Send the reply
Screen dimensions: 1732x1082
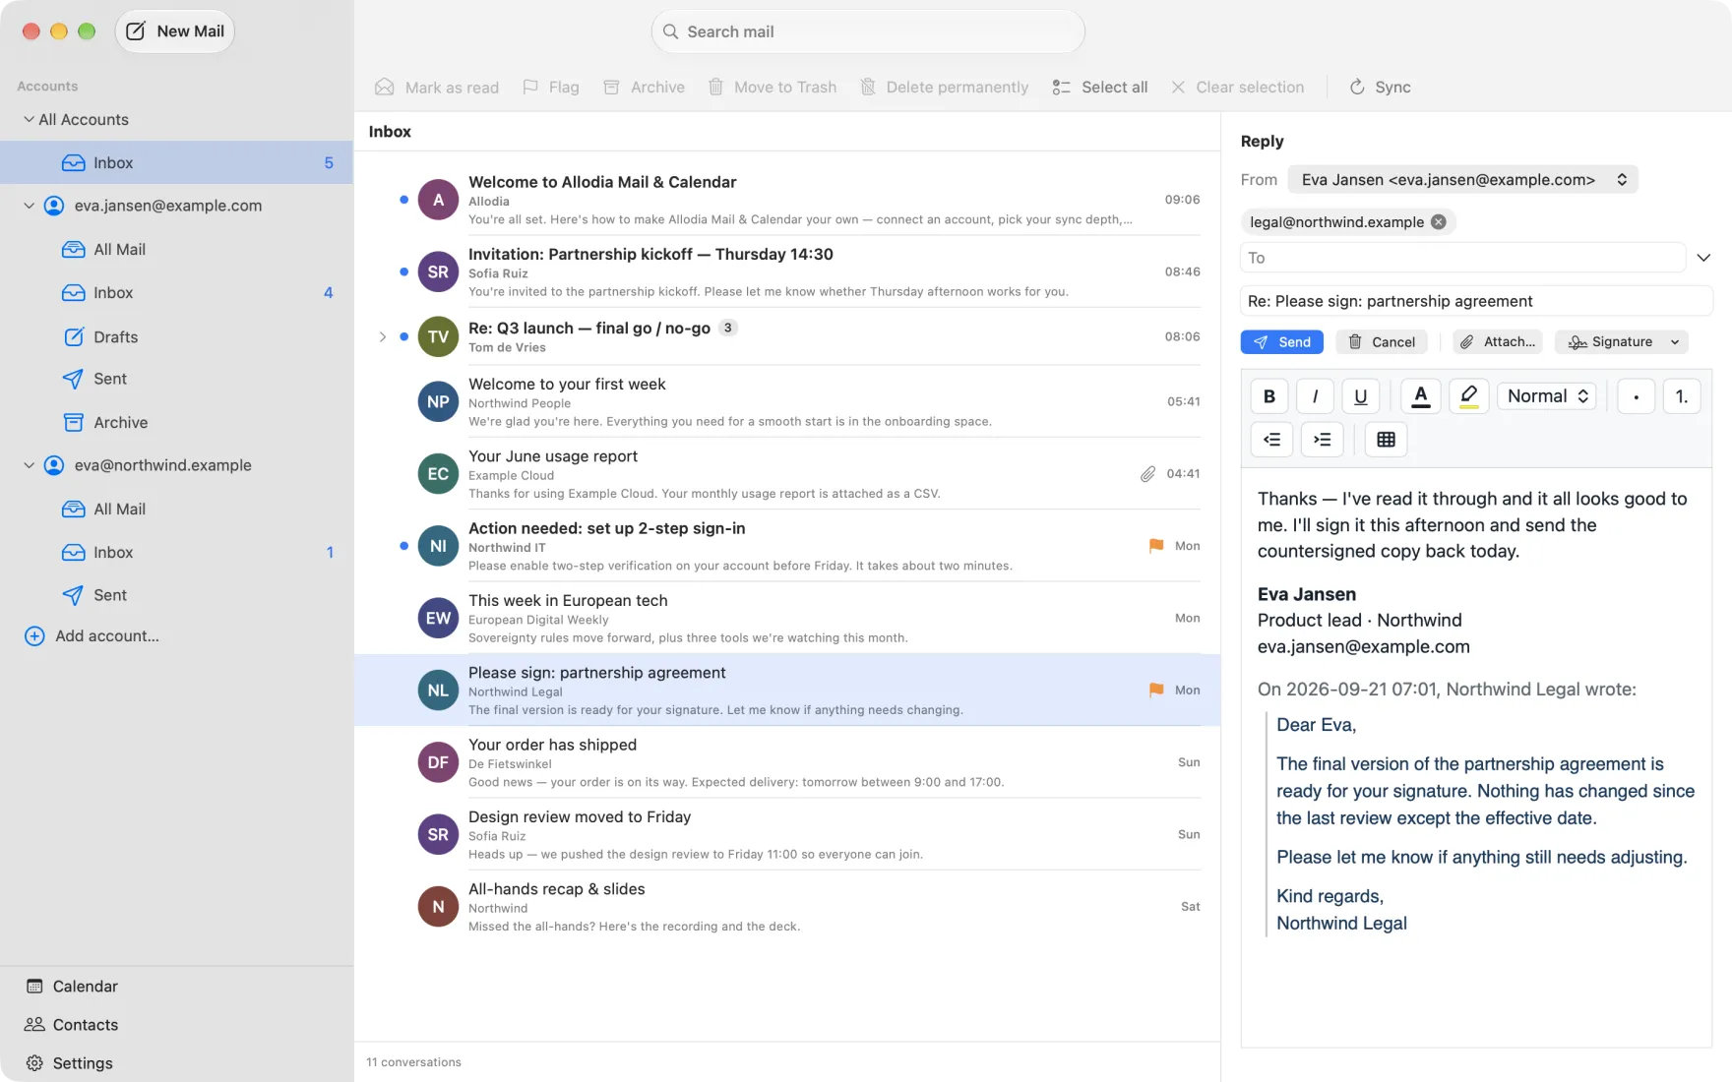[1281, 342]
